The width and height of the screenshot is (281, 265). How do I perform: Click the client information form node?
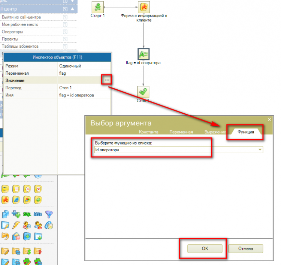[x=143, y=7]
